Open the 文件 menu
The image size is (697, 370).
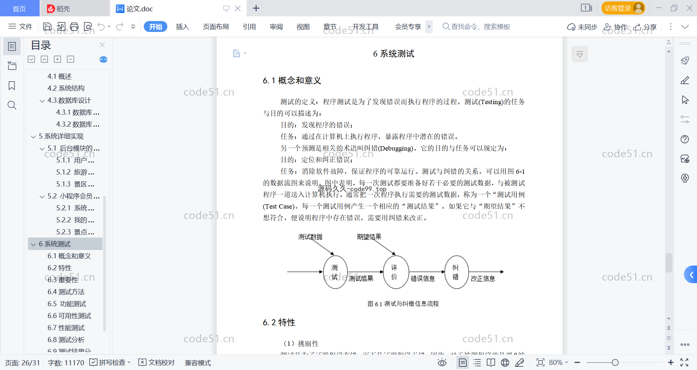[x=20, y=26]
